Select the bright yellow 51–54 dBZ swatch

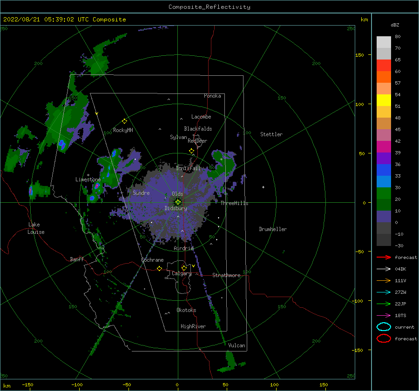384,100
